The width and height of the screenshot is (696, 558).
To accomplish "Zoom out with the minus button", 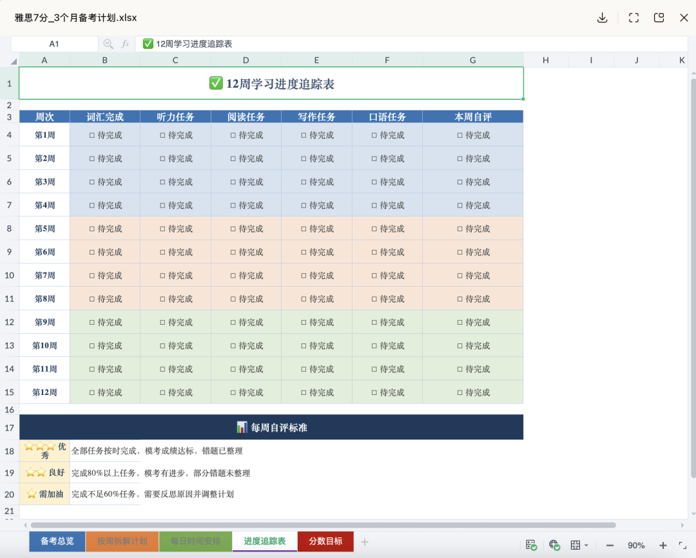I will point(610,546).
